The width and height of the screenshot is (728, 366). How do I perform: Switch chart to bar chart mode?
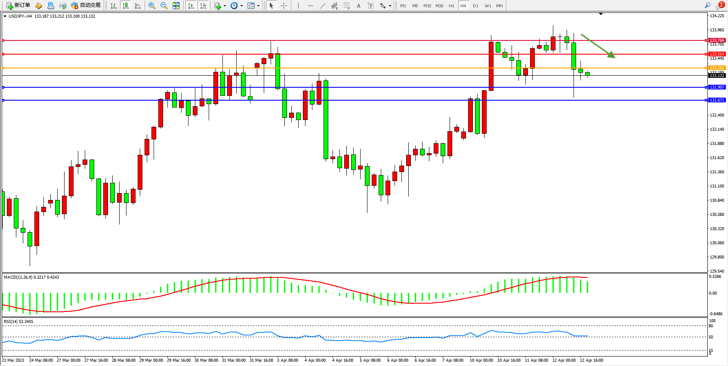tap(114, 6)
